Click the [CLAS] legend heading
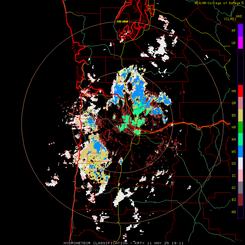Image resolution: width=245 pixels, height=245 pixels. coord(230,19)
